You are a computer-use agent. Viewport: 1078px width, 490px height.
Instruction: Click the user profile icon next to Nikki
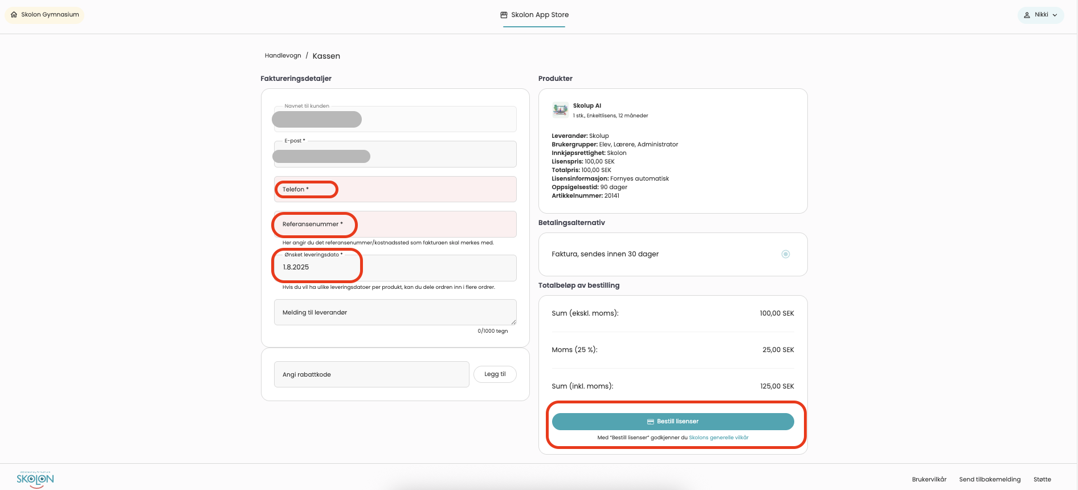coord(1027,15)
